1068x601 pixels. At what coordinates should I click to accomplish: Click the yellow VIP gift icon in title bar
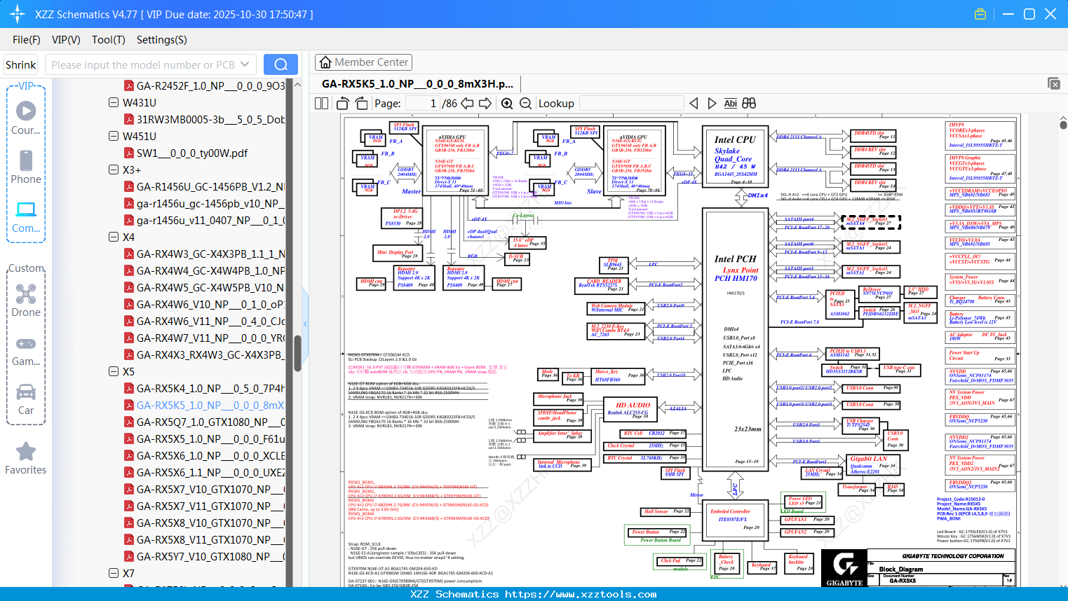pyautogui.click(x=980, y=14)
